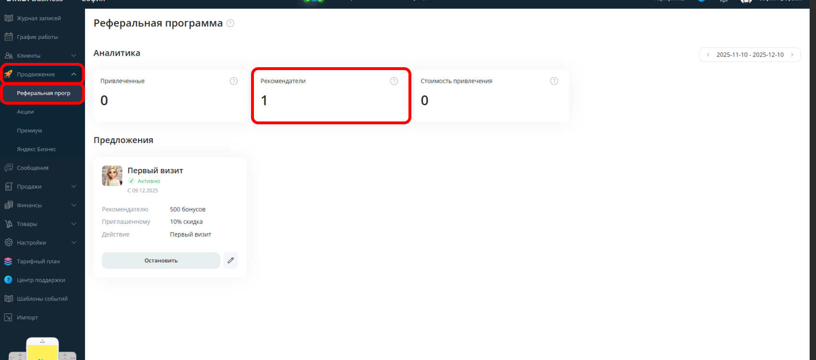This screenshot has height=360, width=816.
Task: Click help icon in Рекомендатели card
Action: click(394, 81)
